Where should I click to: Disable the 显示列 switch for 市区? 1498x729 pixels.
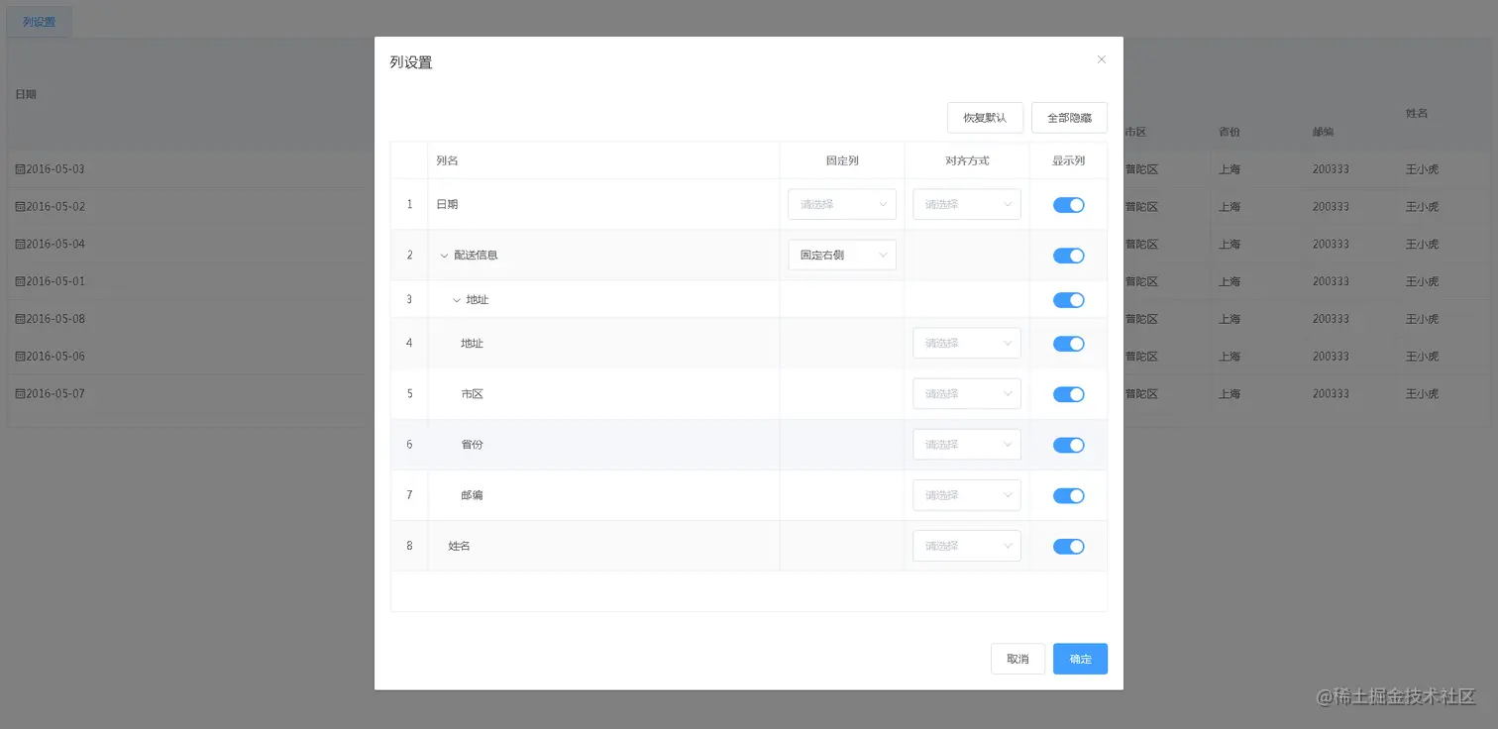1068,394
